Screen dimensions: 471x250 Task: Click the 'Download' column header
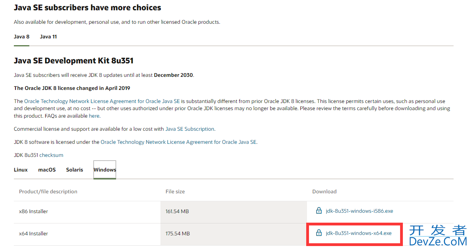[x=324, y=192]
